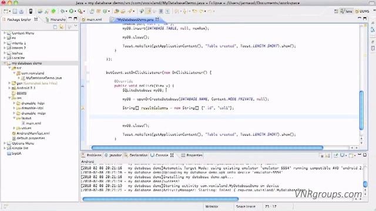Open the Declaration tab

[x=136, y=155]
